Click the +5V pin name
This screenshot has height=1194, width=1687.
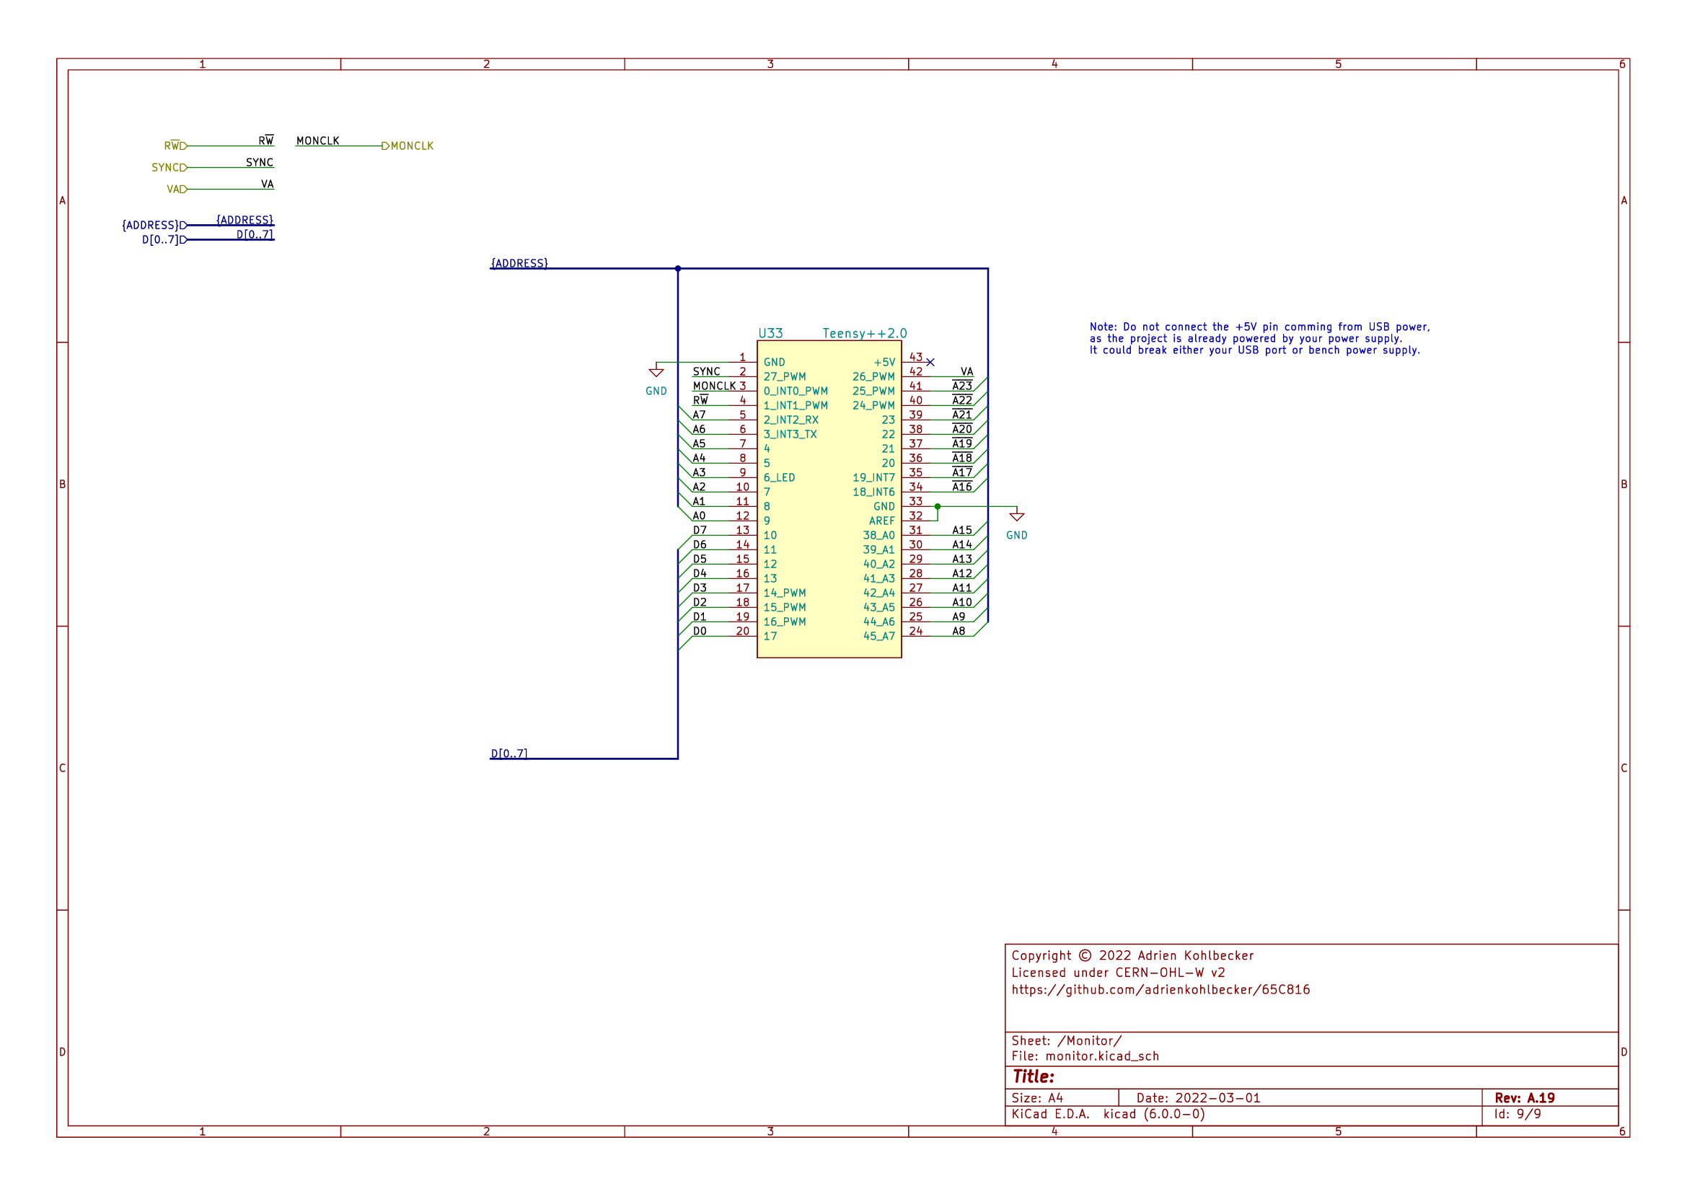[885, 362]
